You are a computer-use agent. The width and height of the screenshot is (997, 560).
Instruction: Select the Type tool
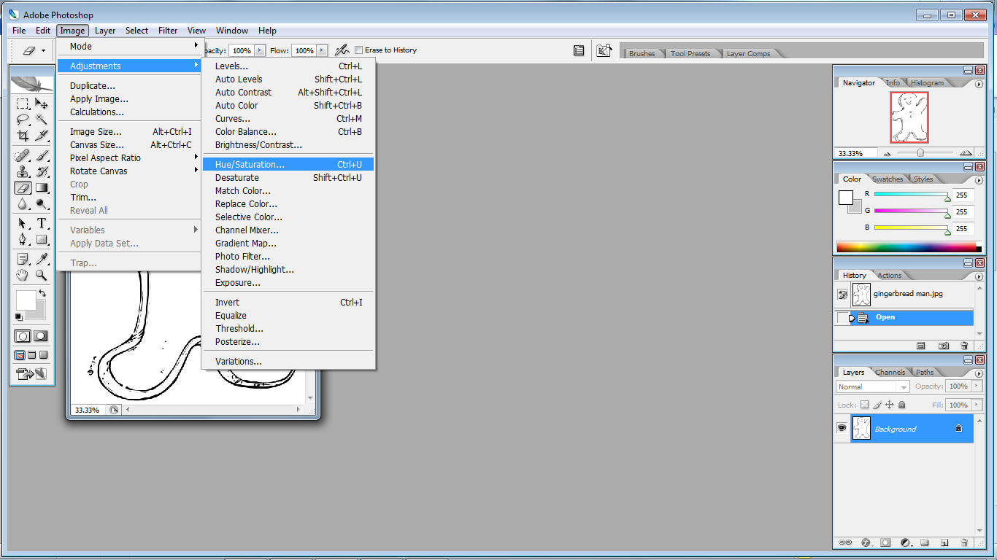42,223
